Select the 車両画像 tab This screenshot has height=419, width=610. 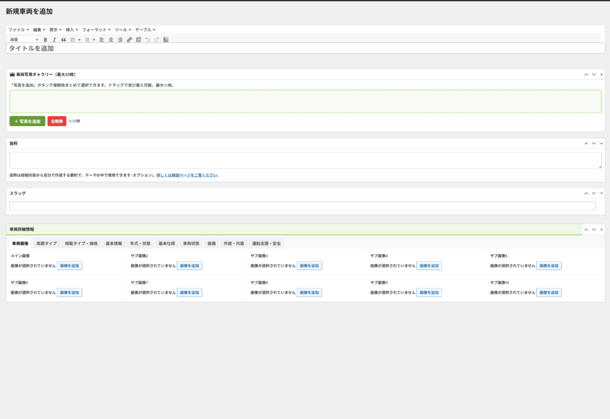point(20,243)
